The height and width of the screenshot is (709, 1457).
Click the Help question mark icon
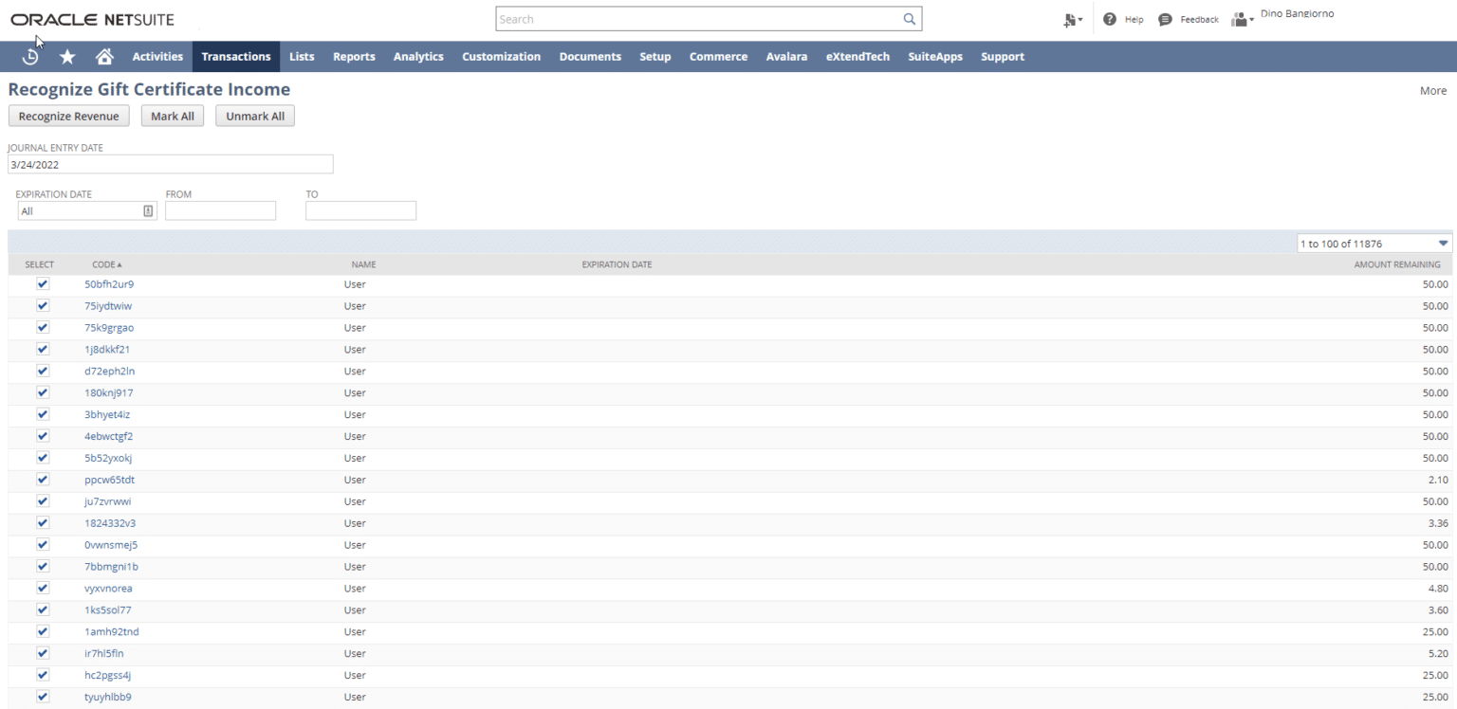pyautogui.click(x=1108, y=19)
